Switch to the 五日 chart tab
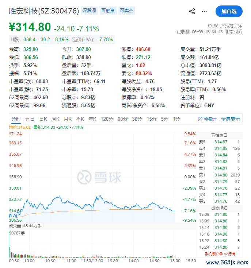The width and height of the screenshot is (251, 268). point(30,119)
